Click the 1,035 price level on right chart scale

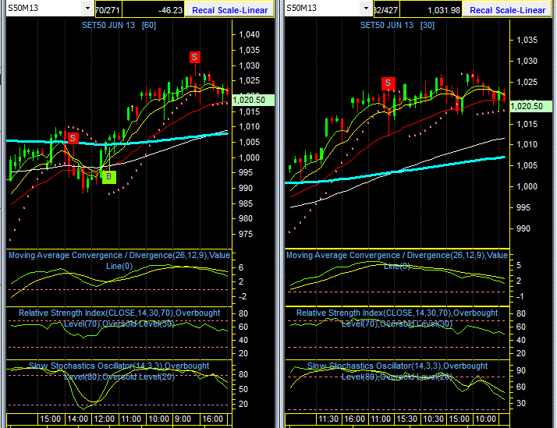[527, 40]
